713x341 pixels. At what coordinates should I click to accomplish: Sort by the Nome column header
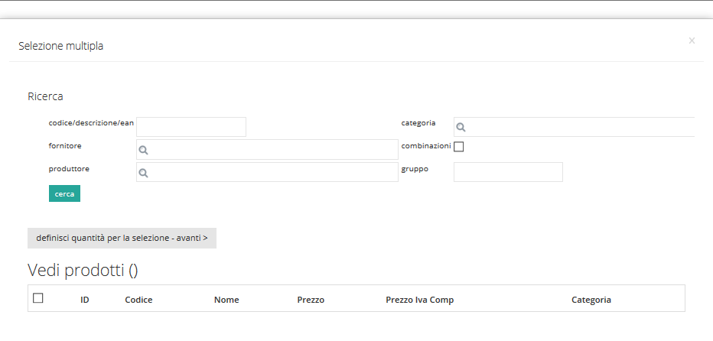(x=226, y=300)
